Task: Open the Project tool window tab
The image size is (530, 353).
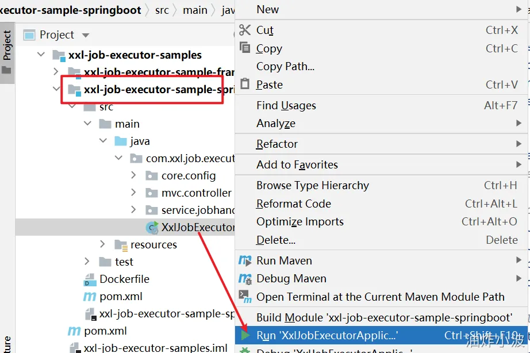Action: click(x=7, y=46)
